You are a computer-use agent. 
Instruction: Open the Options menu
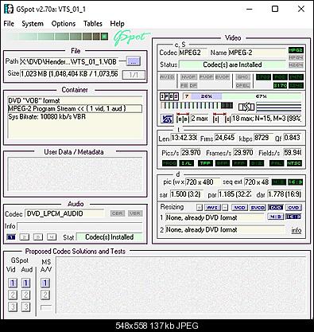coord(64,24)
